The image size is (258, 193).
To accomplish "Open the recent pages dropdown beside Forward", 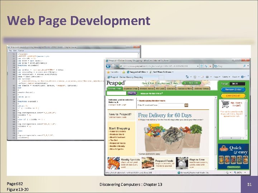I will coord(117,66).
